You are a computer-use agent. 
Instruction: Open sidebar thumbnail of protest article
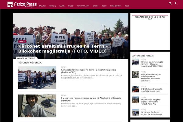click(x=136, y=62)
